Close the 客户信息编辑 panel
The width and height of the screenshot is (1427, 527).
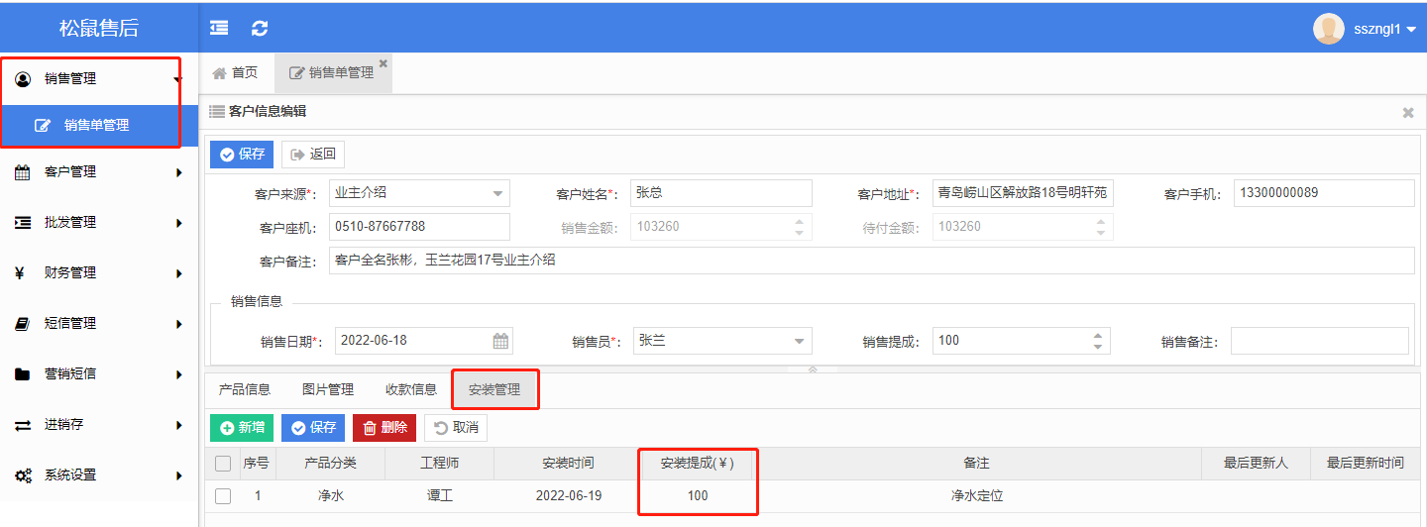click(x=1407, y=113)
